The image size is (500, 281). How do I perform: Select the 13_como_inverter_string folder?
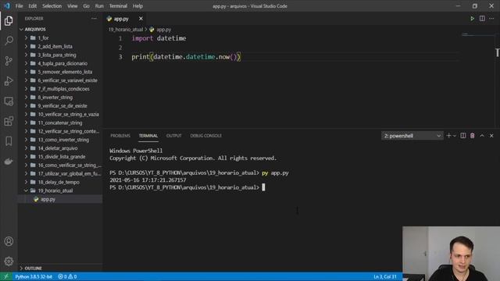tap(60, 140)
